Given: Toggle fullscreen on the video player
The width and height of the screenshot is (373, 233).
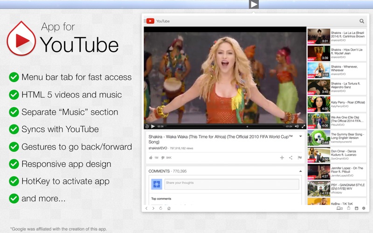Looking at the screenshot, I should 304,126.
